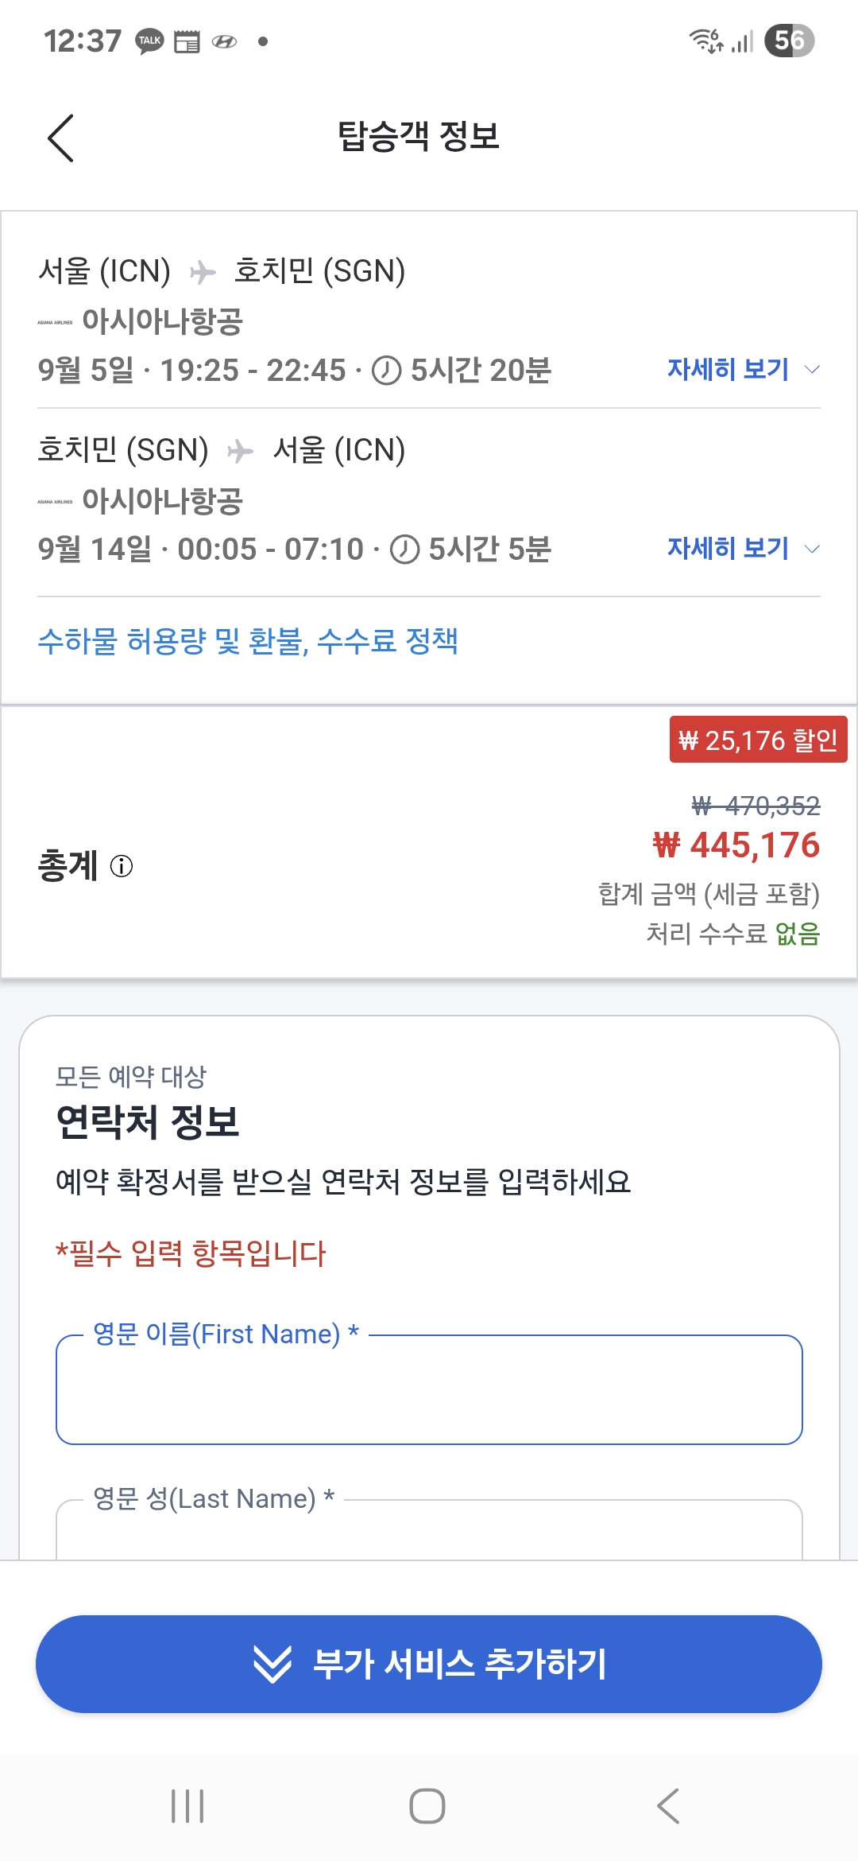This screenshot has width=858, height=1861.
Task: Tap the 부가 서비스 추가하기 button
Action: [429, 1664]
